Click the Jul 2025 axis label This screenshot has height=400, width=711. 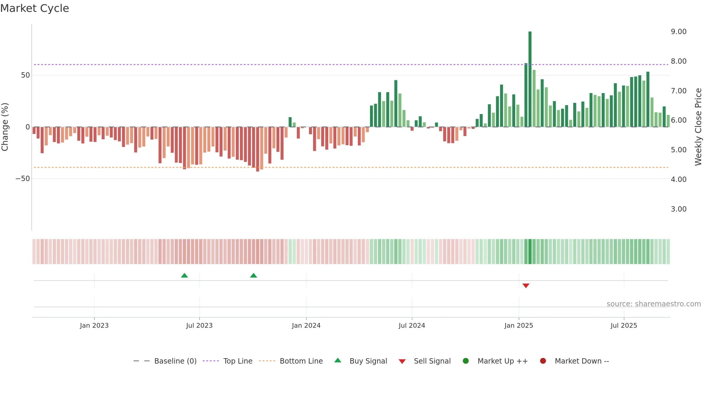(x=624, y=326)
